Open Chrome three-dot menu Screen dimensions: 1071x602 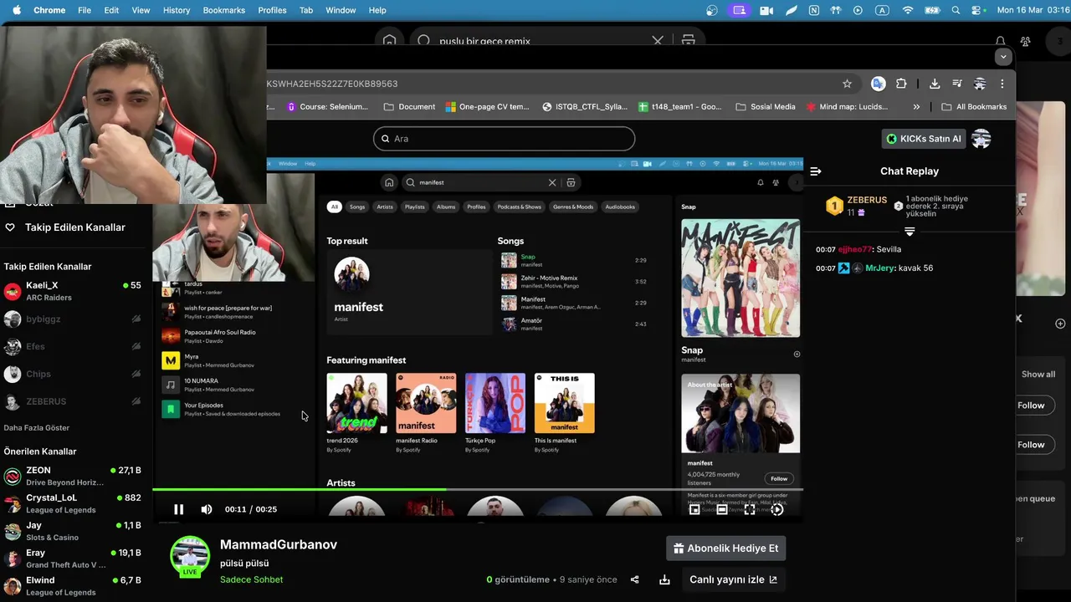tap(1002, 84)
